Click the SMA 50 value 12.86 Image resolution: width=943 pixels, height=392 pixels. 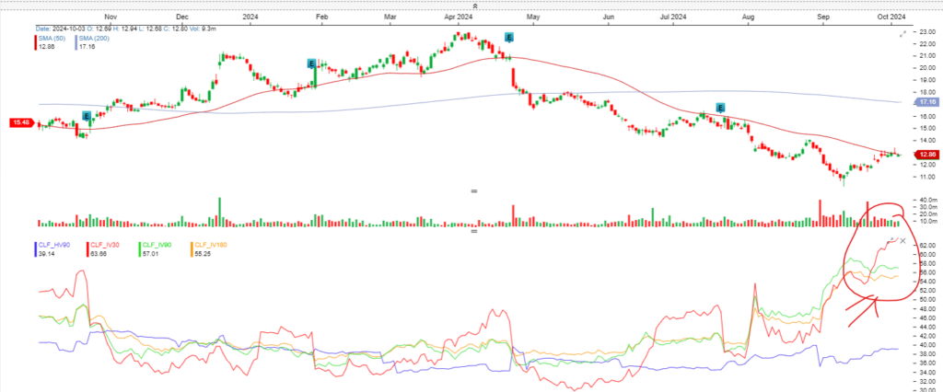pos(48,46)
